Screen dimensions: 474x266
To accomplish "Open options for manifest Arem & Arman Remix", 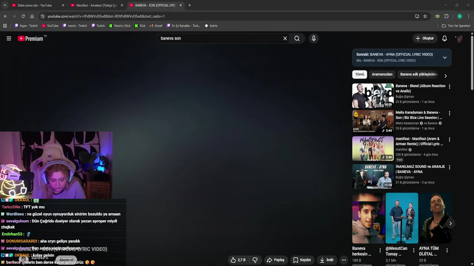I will point(450,140).
